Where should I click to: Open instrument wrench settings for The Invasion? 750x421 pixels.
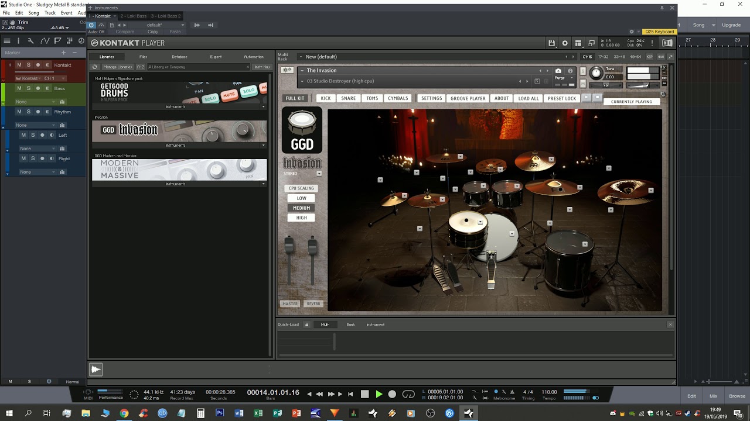[x=287, y=70]
